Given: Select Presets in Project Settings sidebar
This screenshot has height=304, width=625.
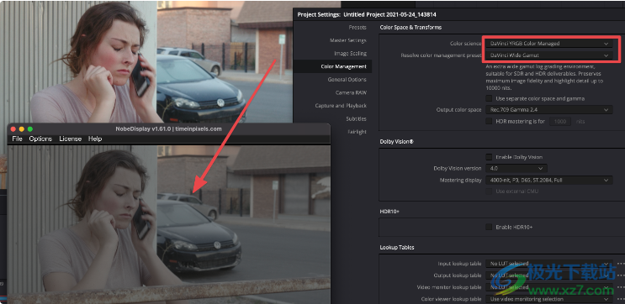Looking at the screenshot, I should pyautogui.click(x=358, y=28).
